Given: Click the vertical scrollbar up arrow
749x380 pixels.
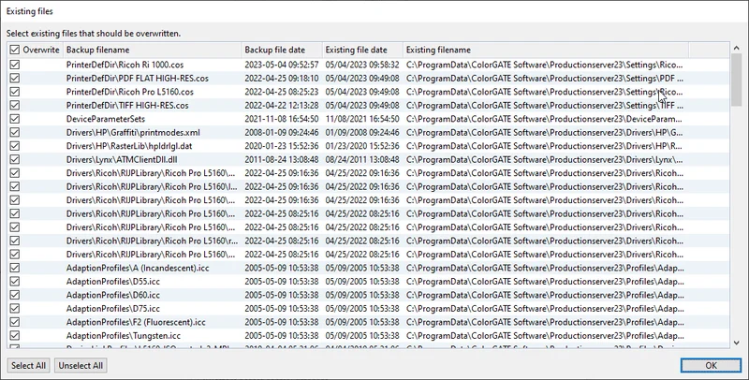Looking at the screenshot, I should point(738,49).
